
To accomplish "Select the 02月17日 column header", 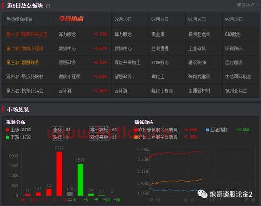I will (x=160, y=19).
